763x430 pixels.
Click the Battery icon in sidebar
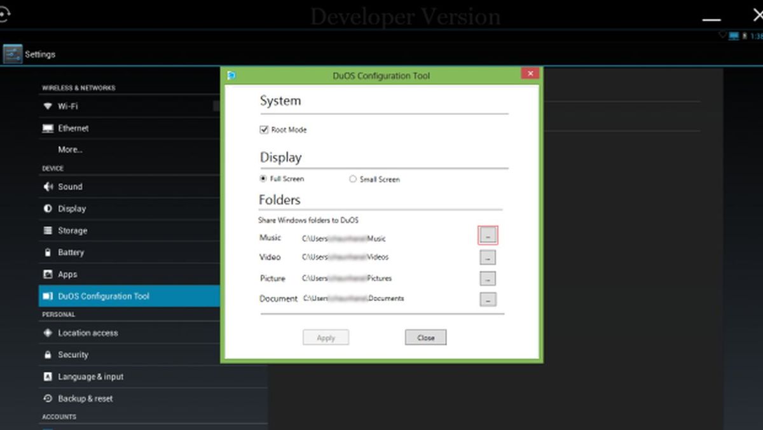(x=47, y=252)
